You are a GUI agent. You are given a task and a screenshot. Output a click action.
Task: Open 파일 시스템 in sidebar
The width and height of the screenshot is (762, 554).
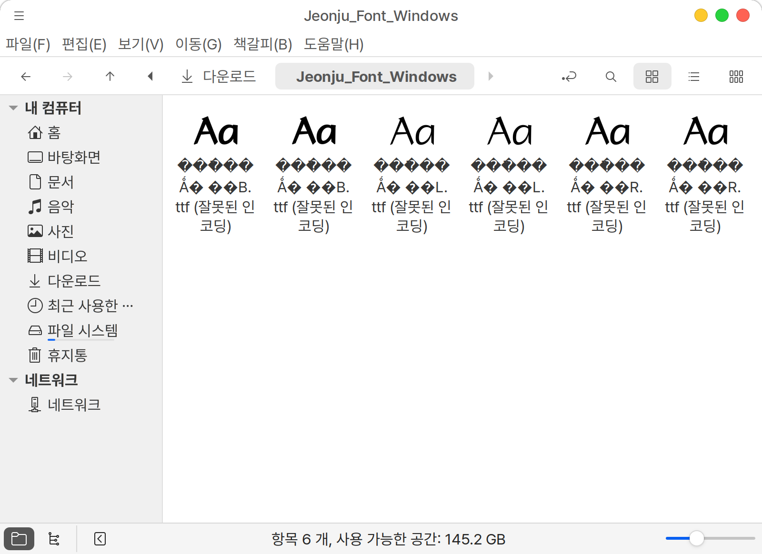(81, 330)
